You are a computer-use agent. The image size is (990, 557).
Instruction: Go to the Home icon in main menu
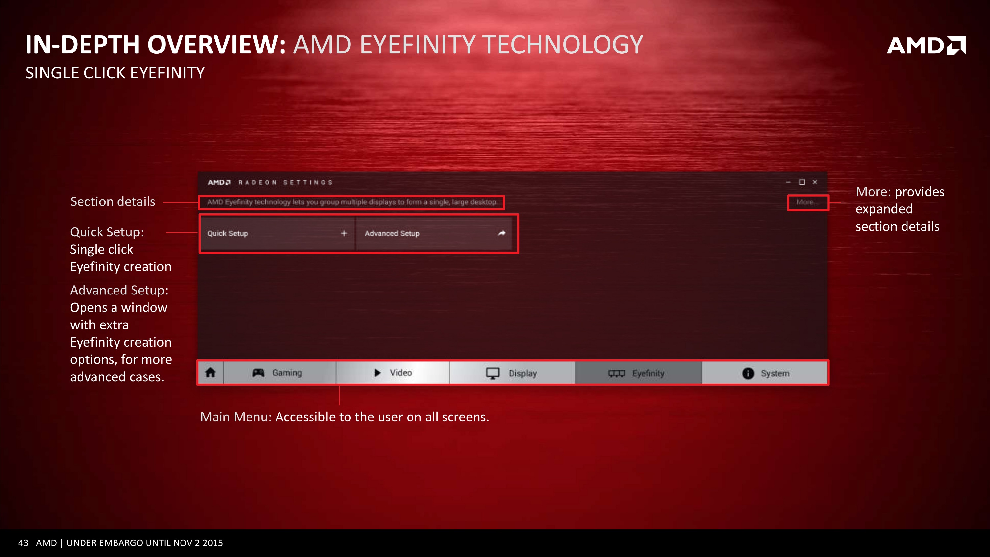point(211,373)
